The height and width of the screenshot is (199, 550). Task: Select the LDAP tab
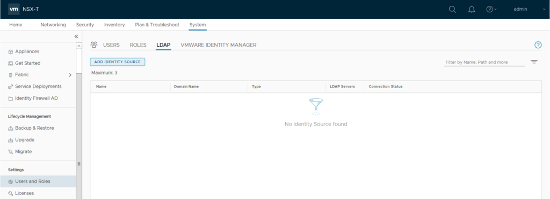163,45
